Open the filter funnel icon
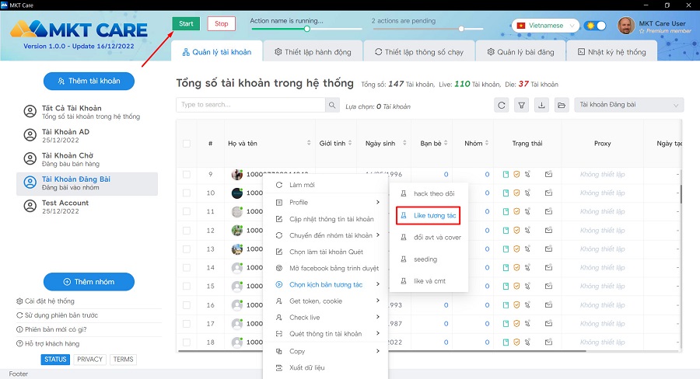The width and height of the screenshot is (700, 379). click(522, 106)
